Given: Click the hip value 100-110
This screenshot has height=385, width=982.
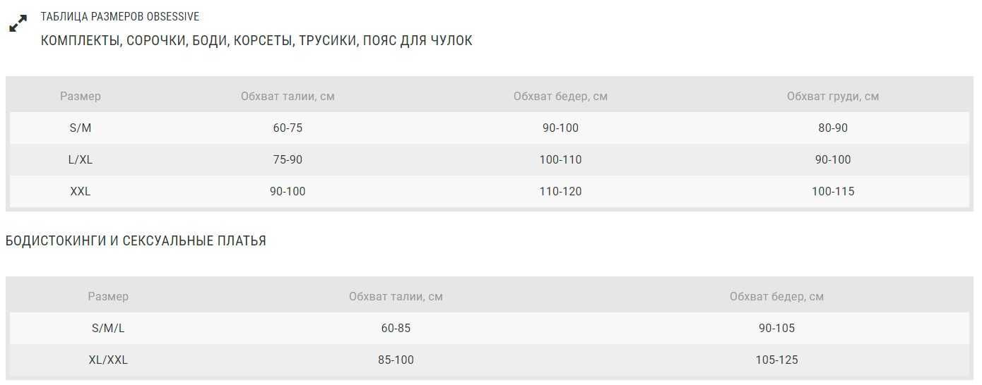Looking at the screenshot, I should [560, 159].
